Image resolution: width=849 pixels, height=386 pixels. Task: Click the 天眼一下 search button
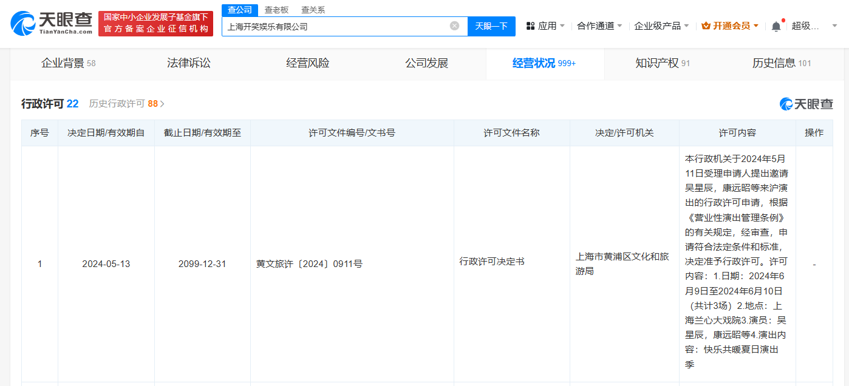(x=491, y=26)
